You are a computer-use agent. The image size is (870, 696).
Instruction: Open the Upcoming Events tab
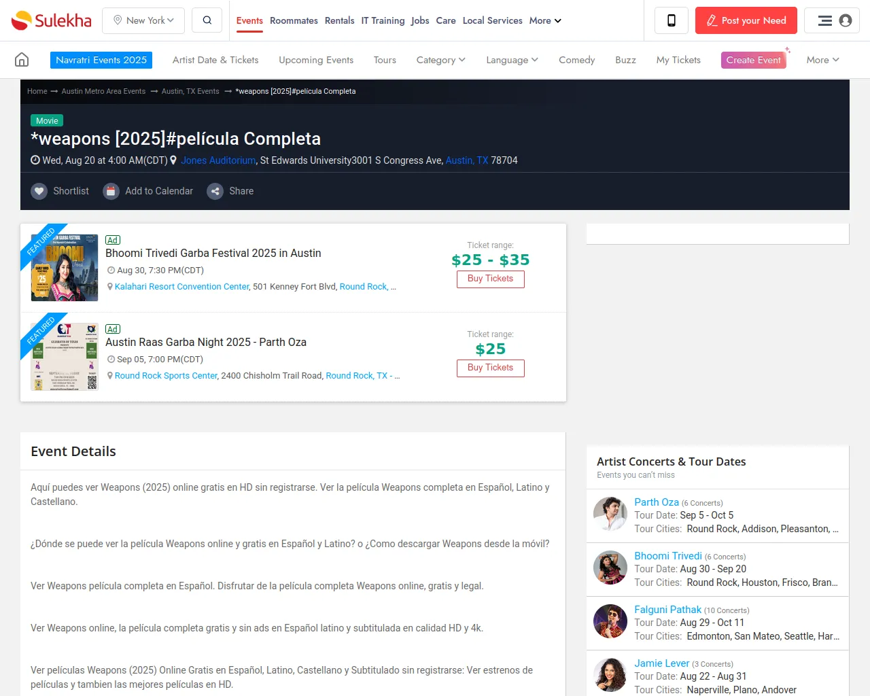316,60
